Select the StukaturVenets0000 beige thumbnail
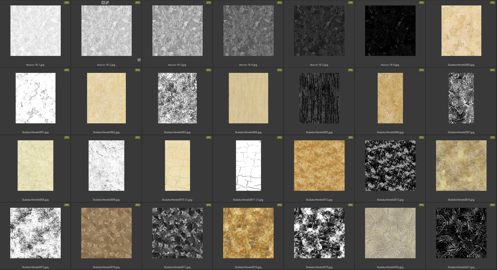 pos(461,31)
